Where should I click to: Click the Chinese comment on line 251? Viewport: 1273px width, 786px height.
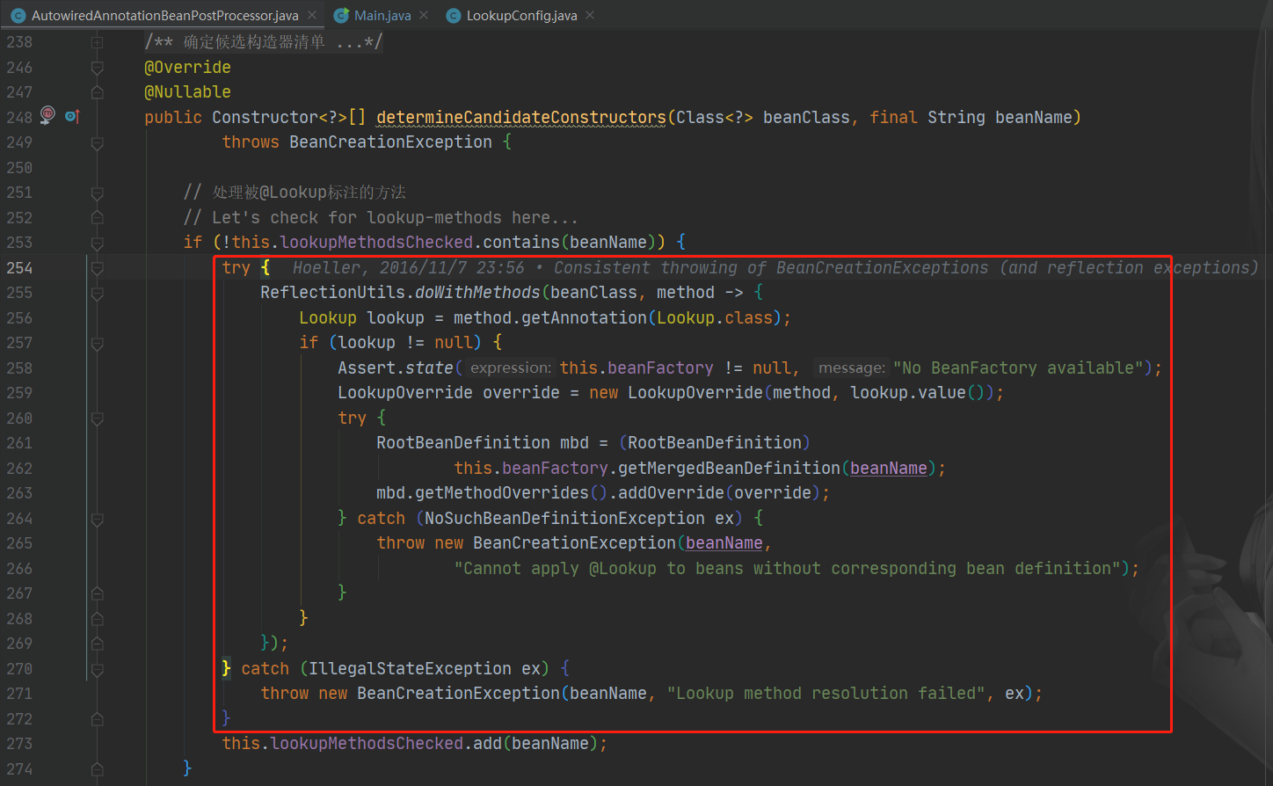(x=295, y=193)
